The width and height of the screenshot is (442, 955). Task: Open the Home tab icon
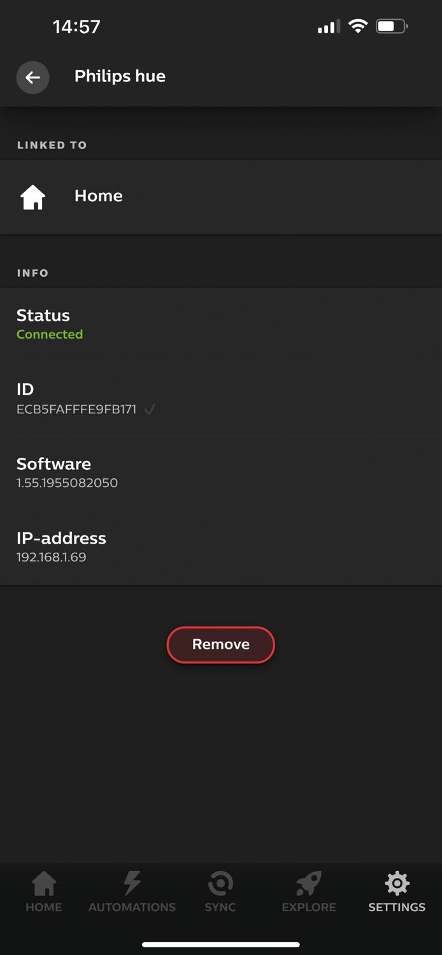tap(44, 883)
